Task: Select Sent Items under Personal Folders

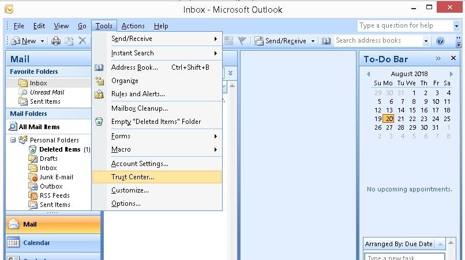Action: (55, 205)
